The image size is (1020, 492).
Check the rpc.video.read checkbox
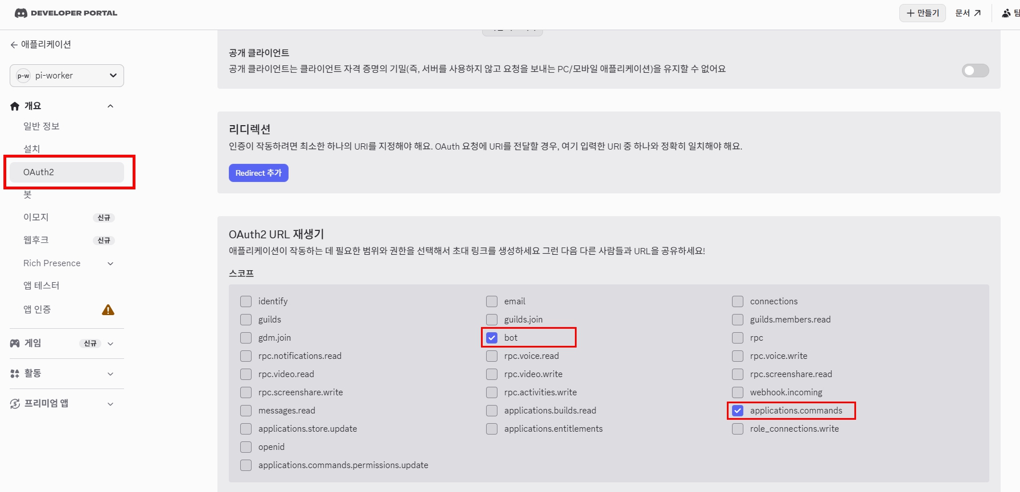tap(246, 374)
